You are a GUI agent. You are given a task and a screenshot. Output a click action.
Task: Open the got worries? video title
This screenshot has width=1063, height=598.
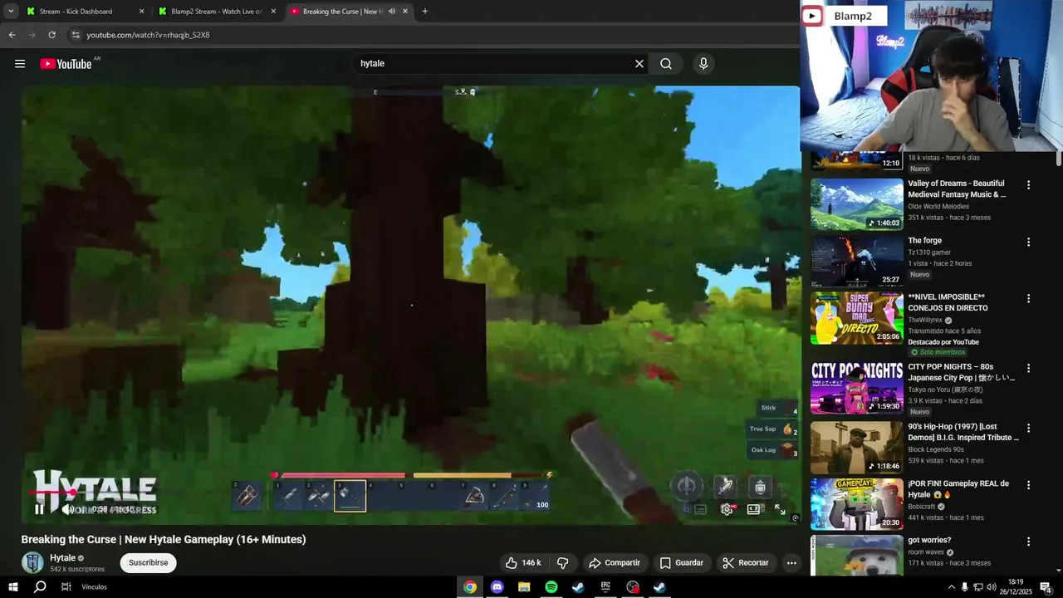[929, 540]
